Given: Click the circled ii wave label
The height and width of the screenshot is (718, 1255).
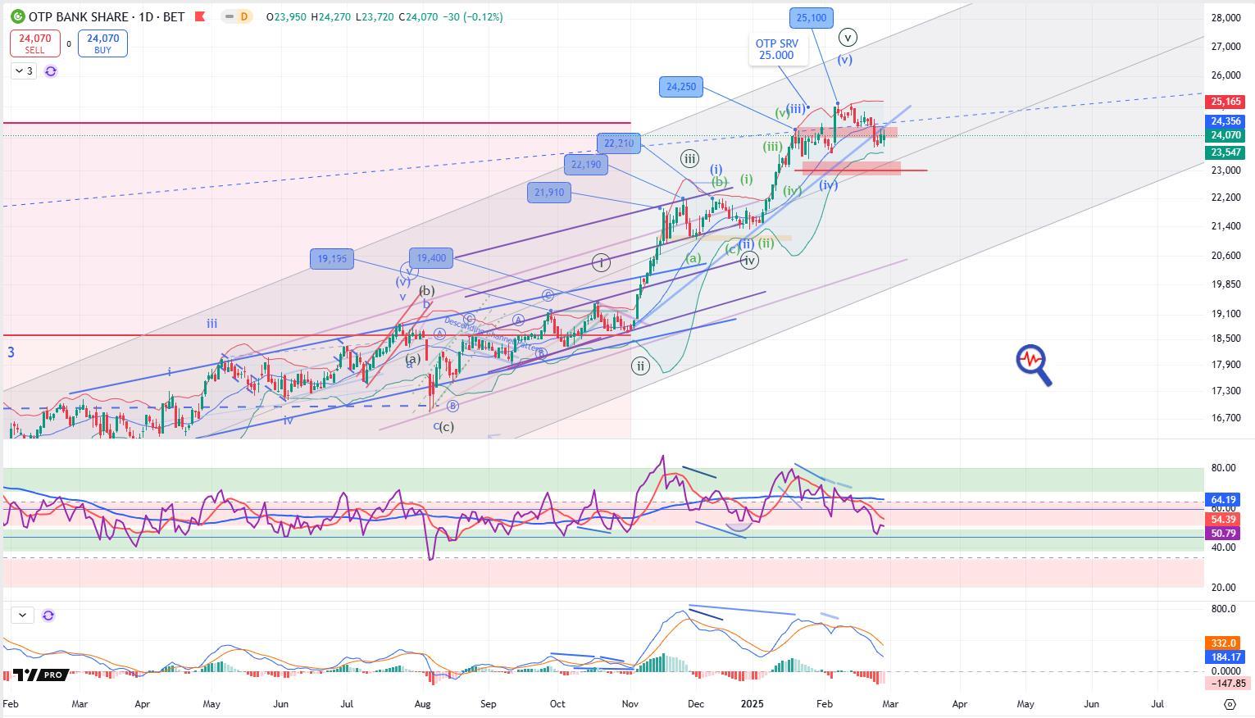Looking at the screenshot, I should [x=640, y=366].
